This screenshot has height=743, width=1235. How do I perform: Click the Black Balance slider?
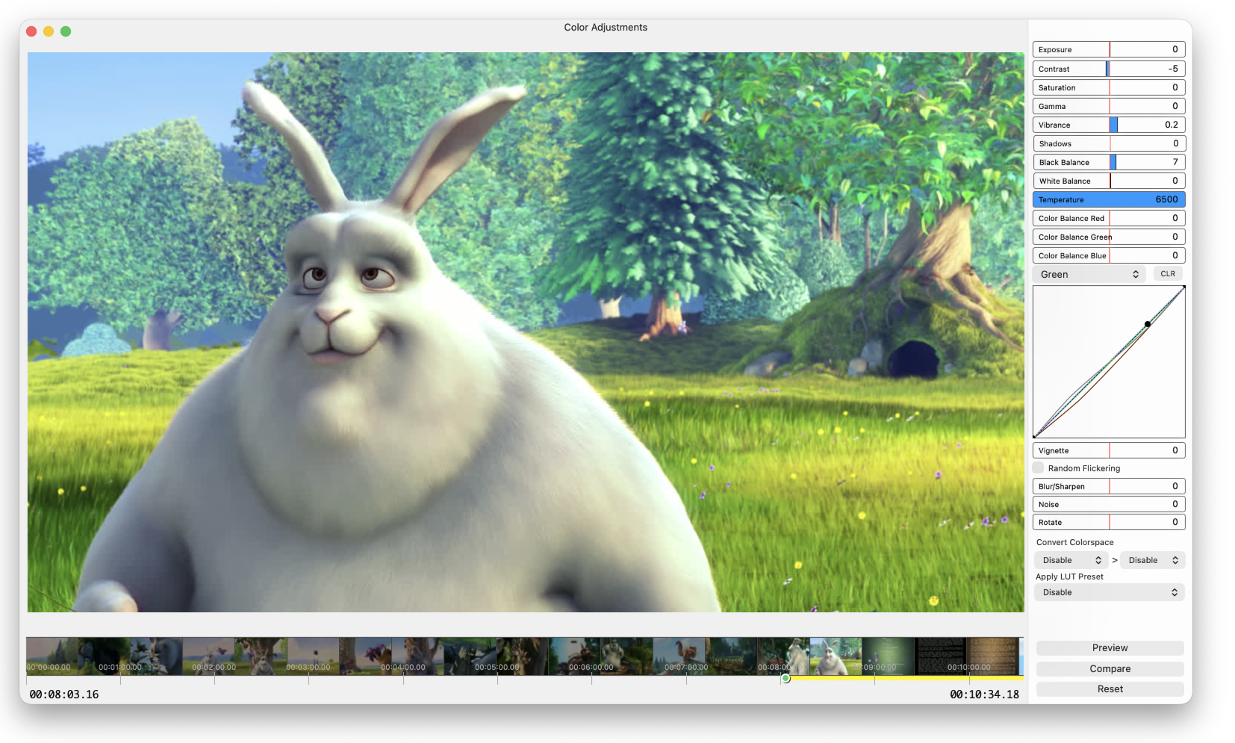[1109, 162]
